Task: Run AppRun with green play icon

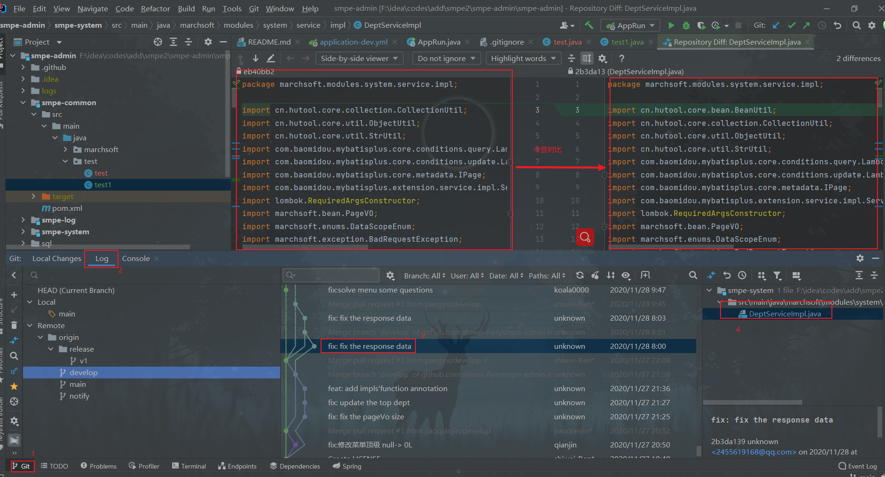Action: [671, 25]
